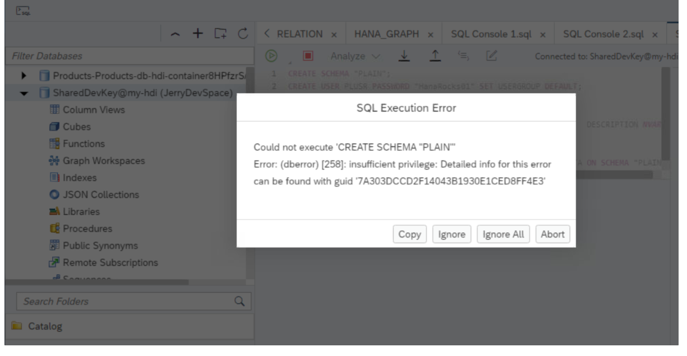The image size is (687, 356).
Task: Close the HANA_GRAPH tab
Action: (x=430, y=35)
